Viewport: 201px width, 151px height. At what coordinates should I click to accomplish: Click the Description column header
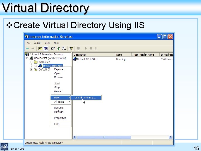click(94, 55)
